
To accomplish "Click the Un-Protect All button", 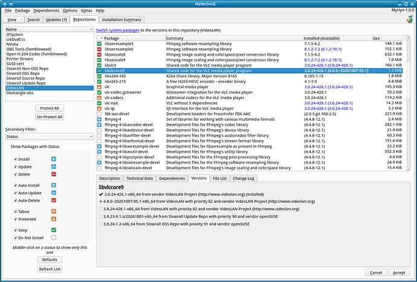I will tap(50, 117).
